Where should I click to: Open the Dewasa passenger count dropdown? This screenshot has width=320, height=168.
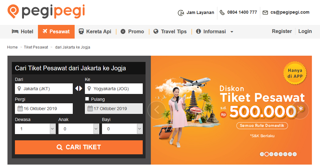pyautogui.click(x=35, y=129)
